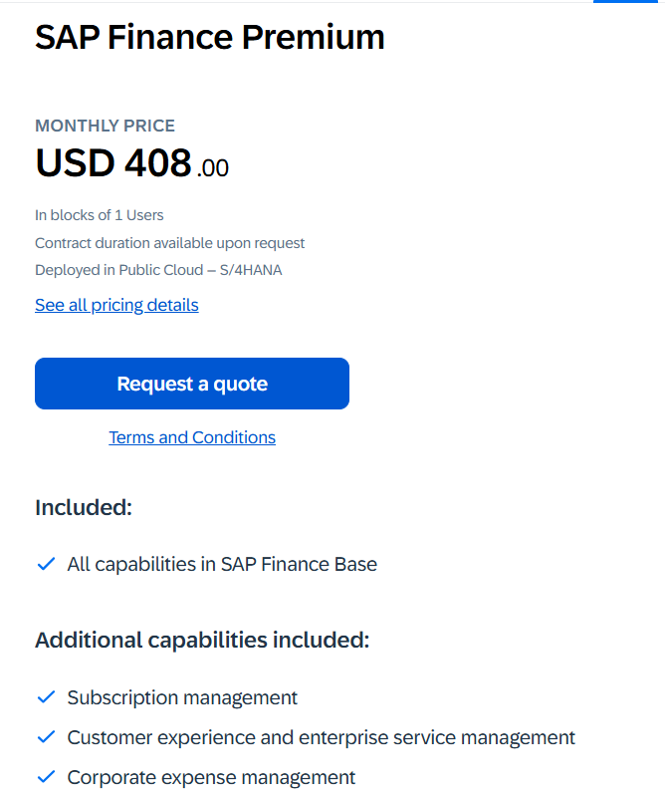Image resolution: width=665 pixels, height=798 pixels.
Task: Click the In blocks of 1 Users text
Action: [100, 215]
